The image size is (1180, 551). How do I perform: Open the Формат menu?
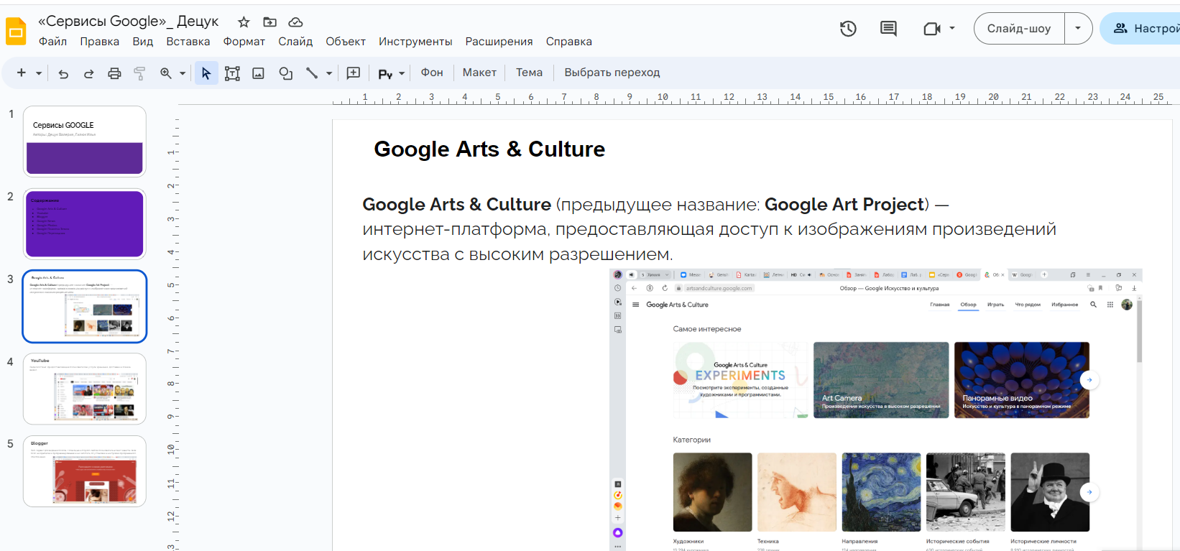pos(244,42)
